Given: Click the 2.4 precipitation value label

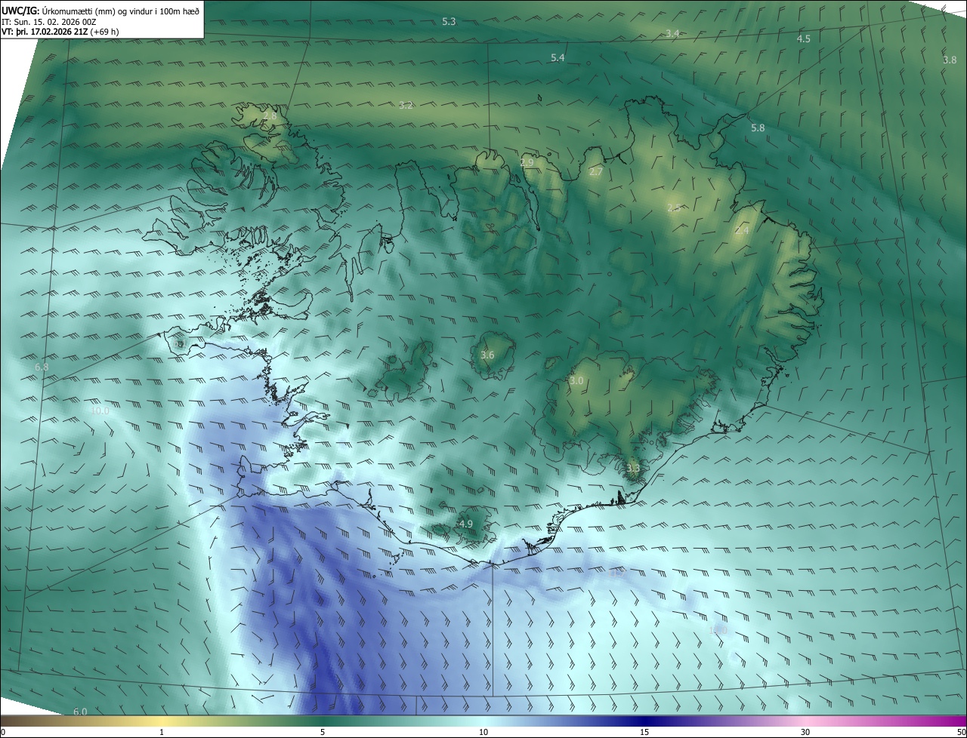Looking at the screenshot, I should pyautogui.click(x=742, y=231).
